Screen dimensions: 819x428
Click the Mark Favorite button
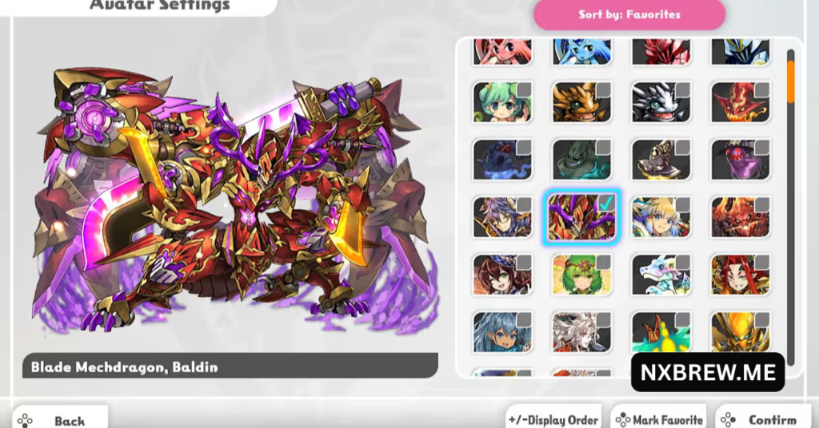[x=659, y=419]
